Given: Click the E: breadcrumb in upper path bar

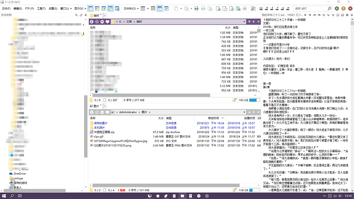Looking at the screenshot, I should [x=121, y=22].
